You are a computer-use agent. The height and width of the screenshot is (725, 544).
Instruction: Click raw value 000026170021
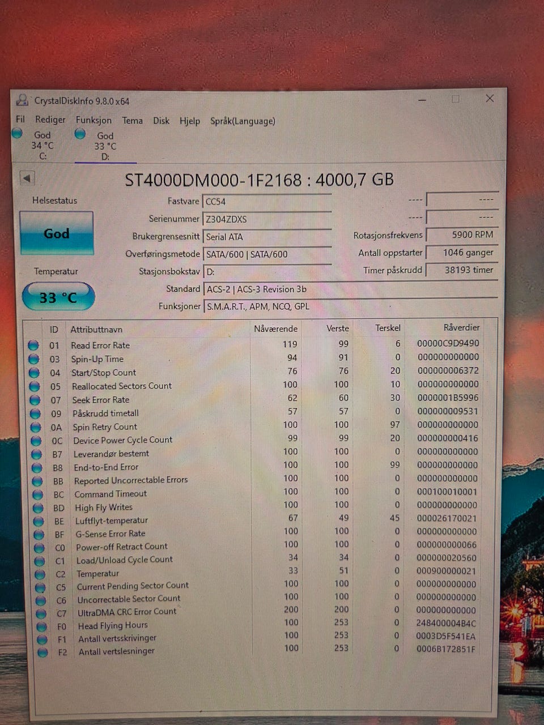pos(447,518)
